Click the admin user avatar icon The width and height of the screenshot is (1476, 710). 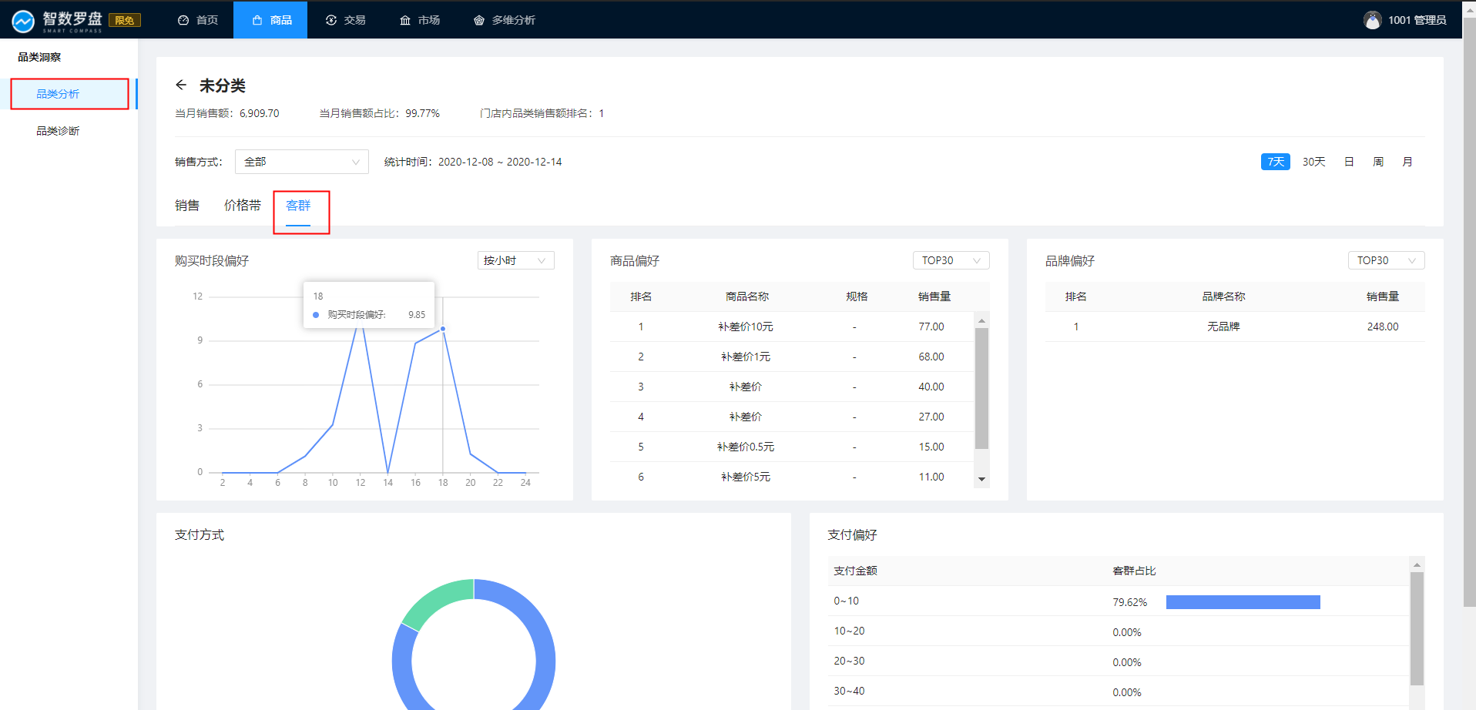point(1372,20)
